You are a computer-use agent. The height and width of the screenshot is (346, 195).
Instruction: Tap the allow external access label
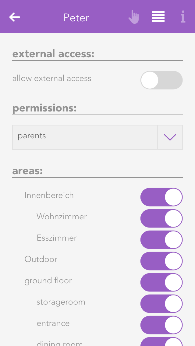click(52, 79)
